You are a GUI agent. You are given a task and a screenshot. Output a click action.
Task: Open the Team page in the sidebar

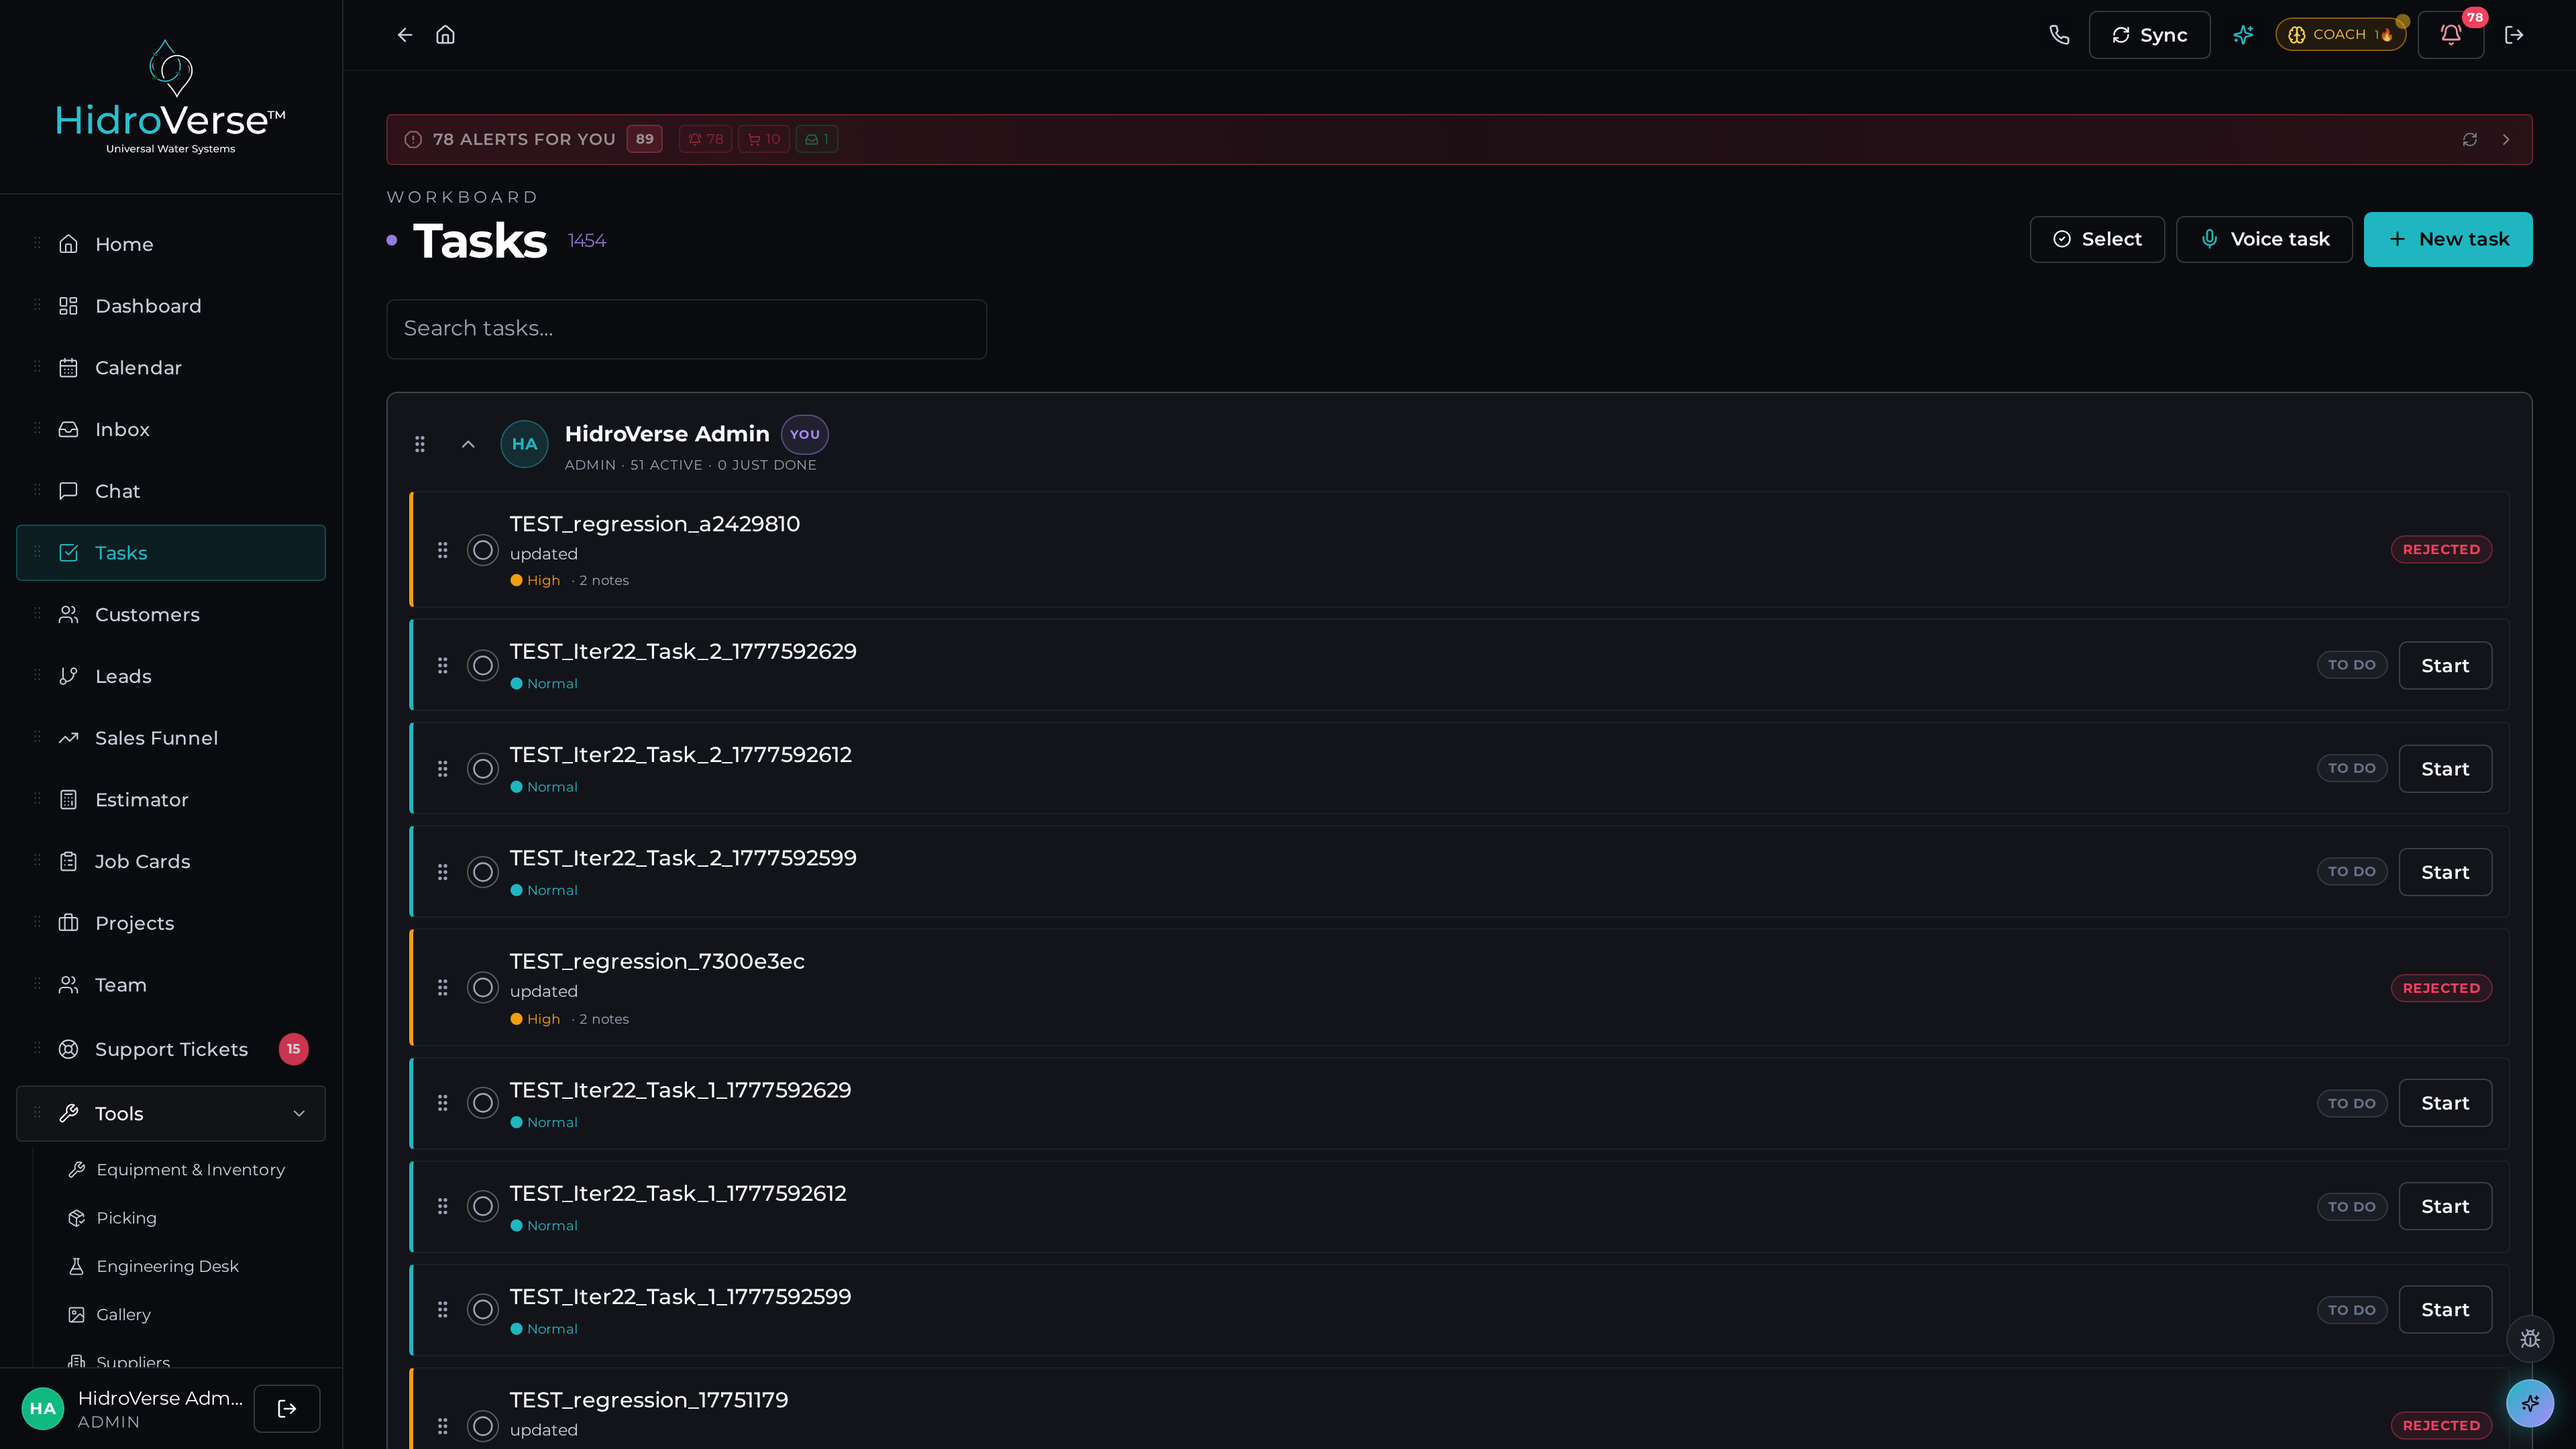coord(171,985)
